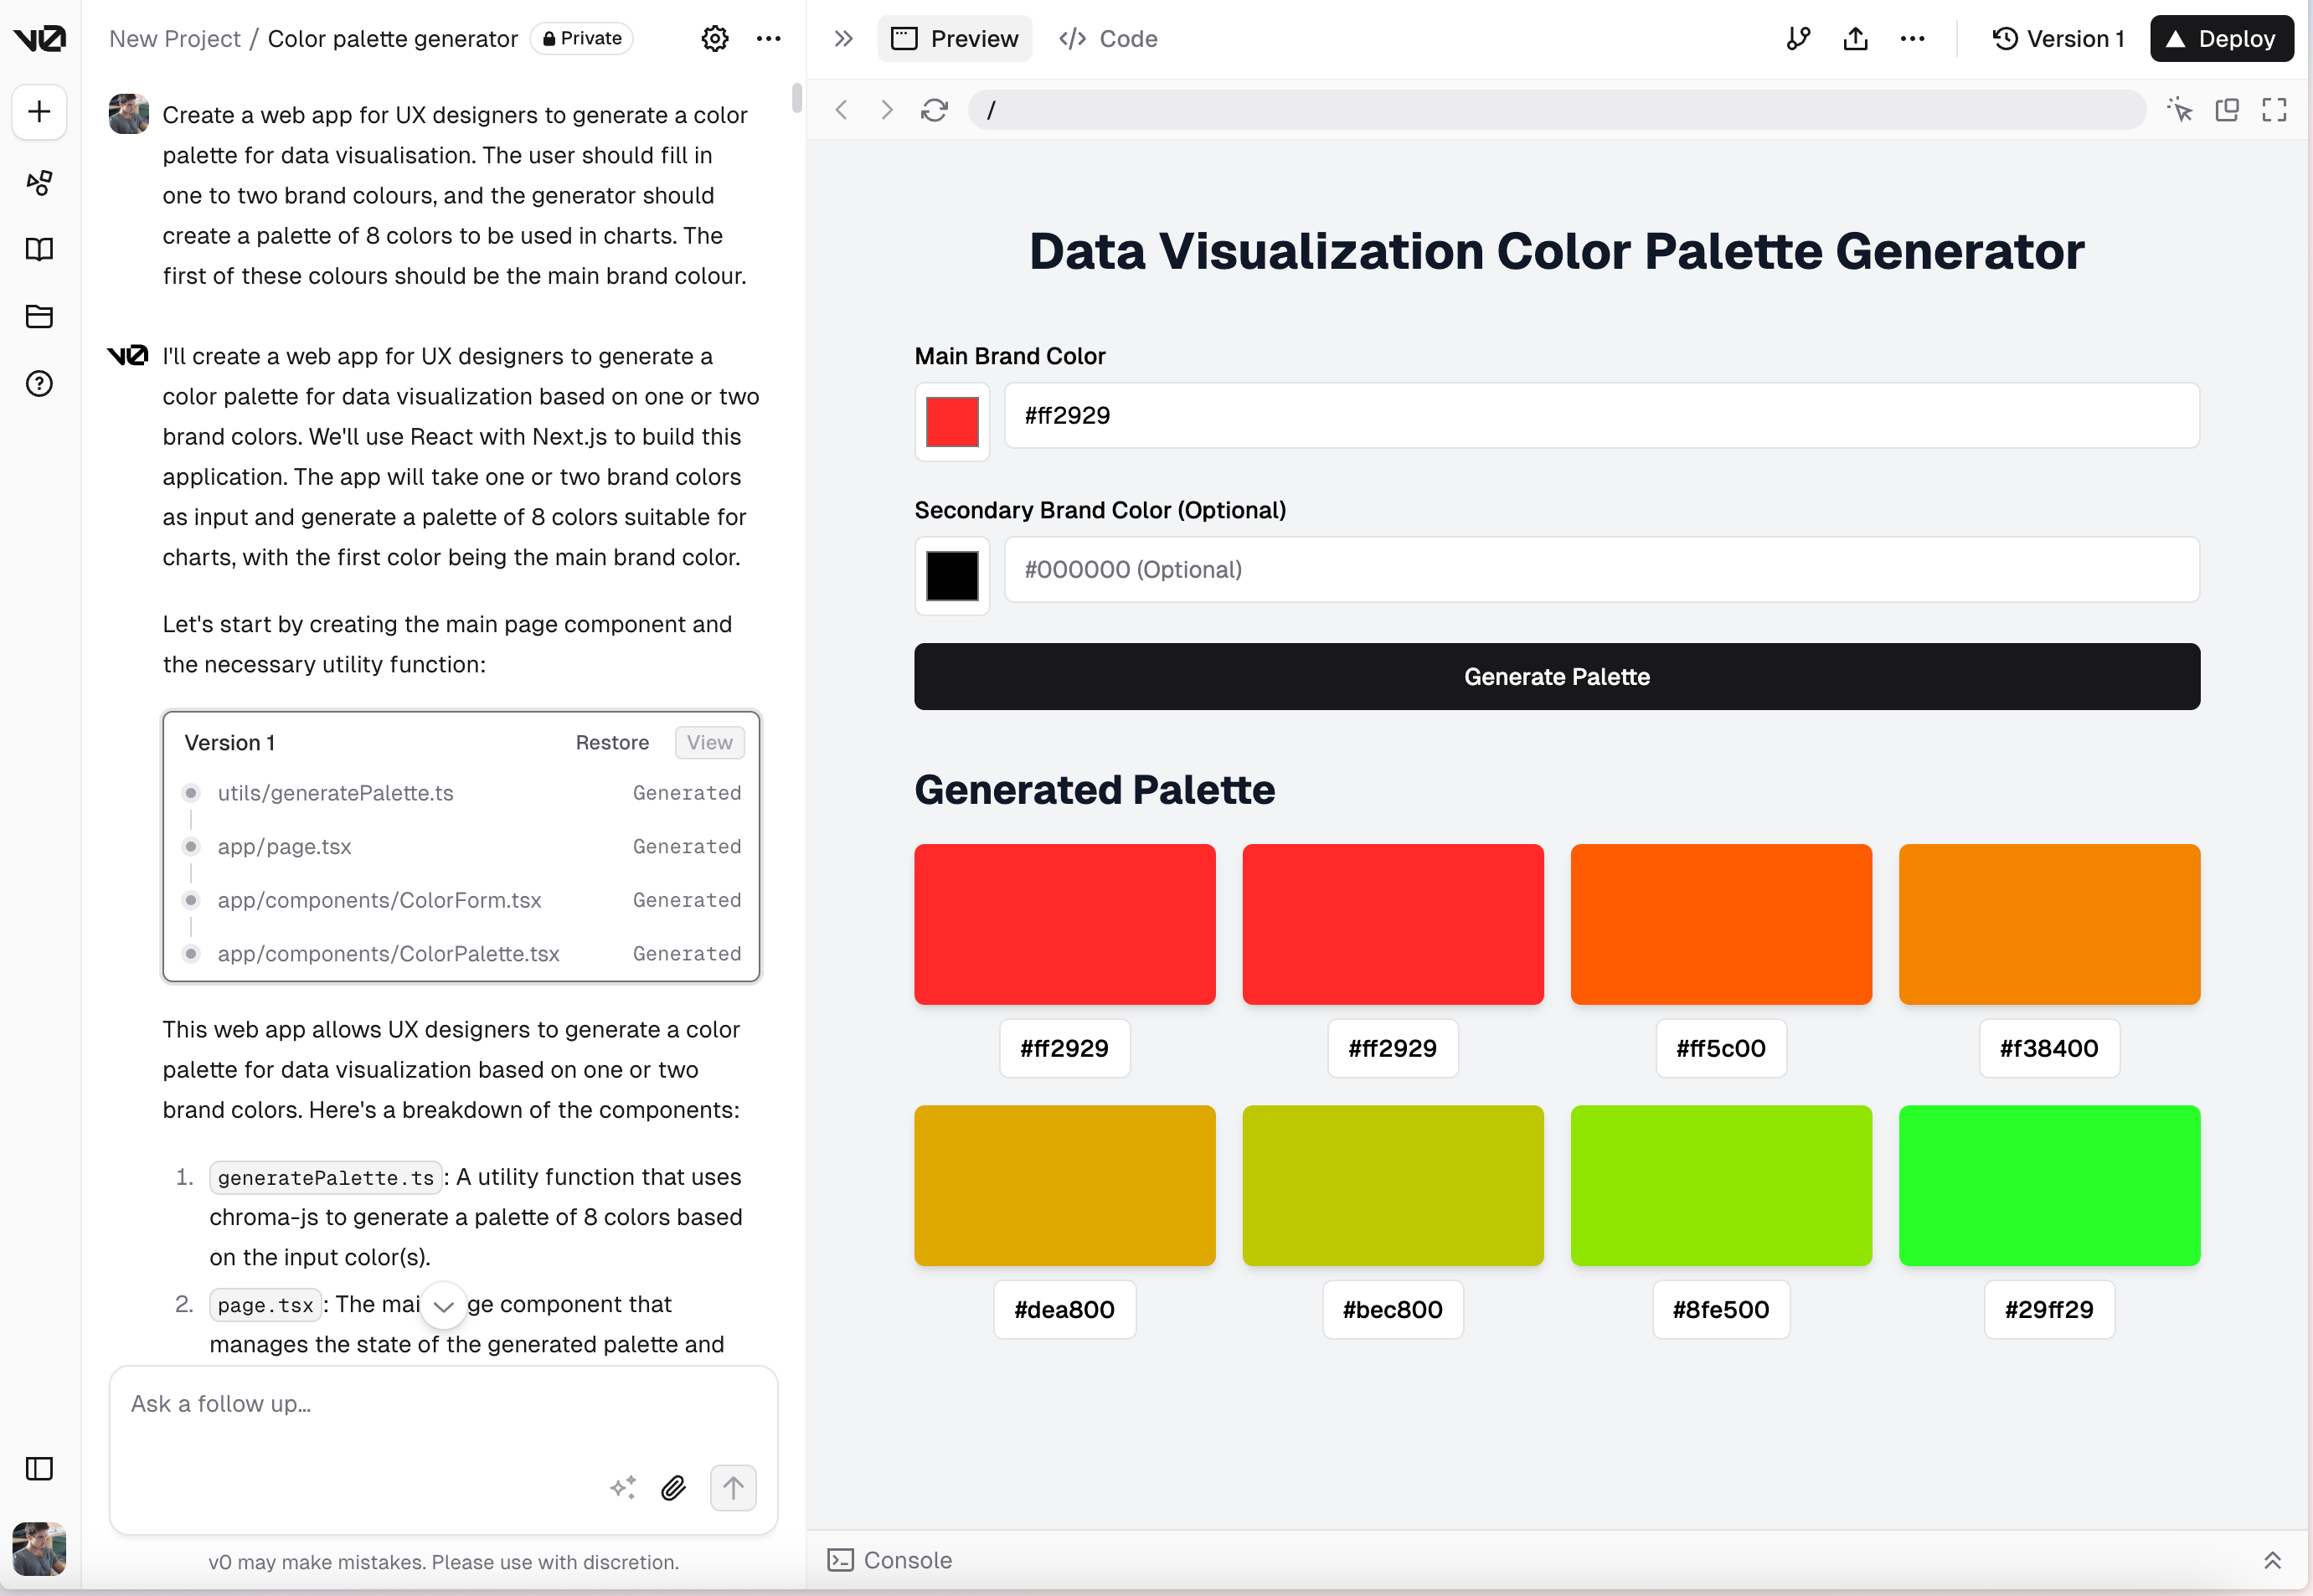Open the library book icon in sidebar

pos(39,249)
